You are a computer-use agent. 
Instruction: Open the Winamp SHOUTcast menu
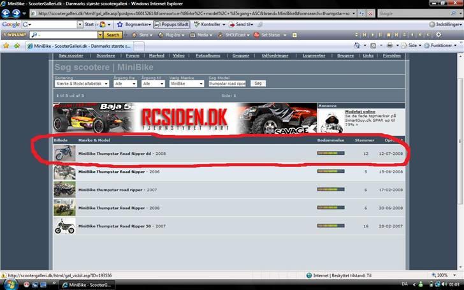[233, 35]
